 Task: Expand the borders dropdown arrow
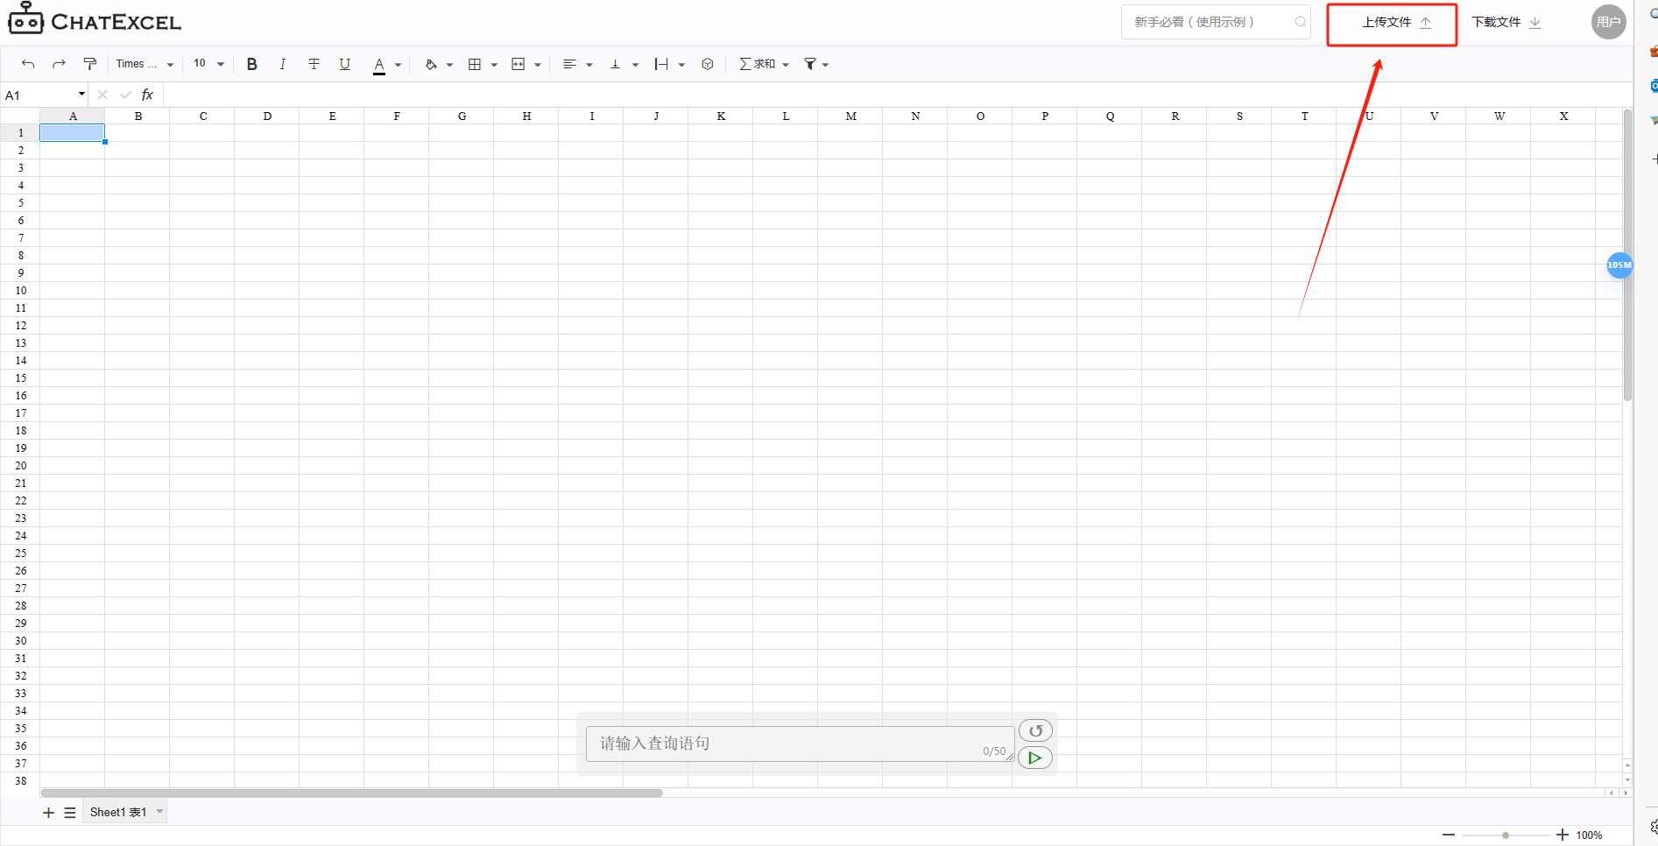point(494,65)
